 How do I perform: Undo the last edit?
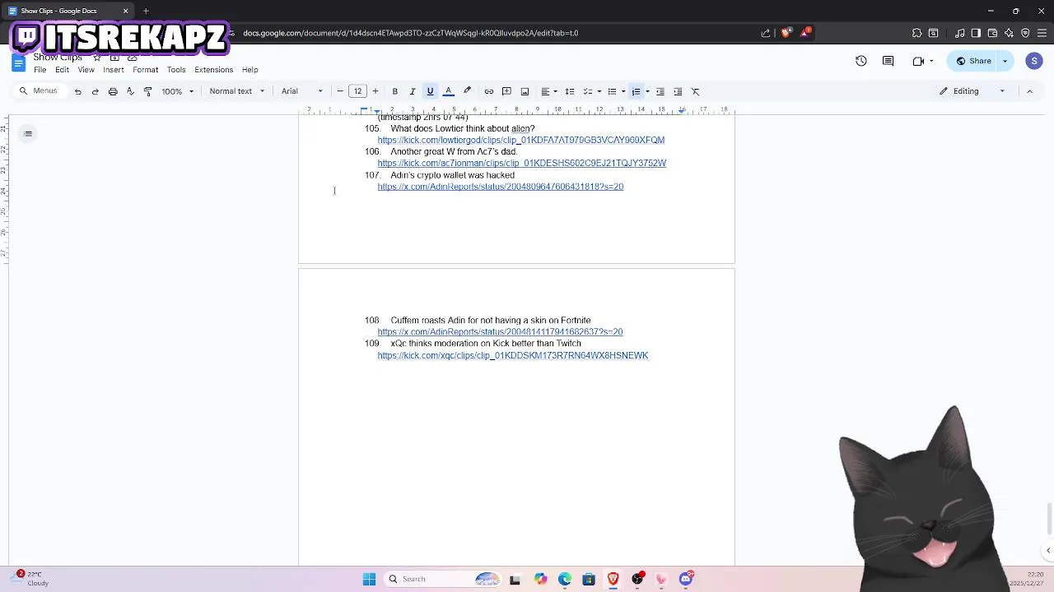(x=78, y=91)
